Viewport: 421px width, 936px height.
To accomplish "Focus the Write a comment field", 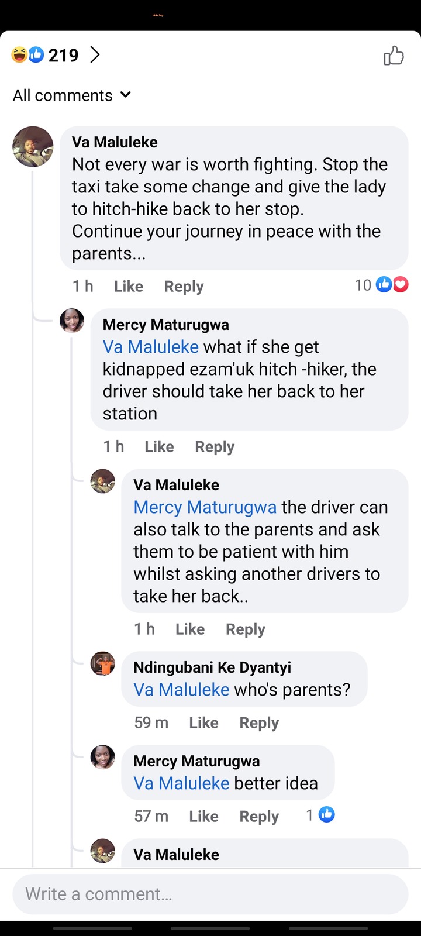I will 210,894.
